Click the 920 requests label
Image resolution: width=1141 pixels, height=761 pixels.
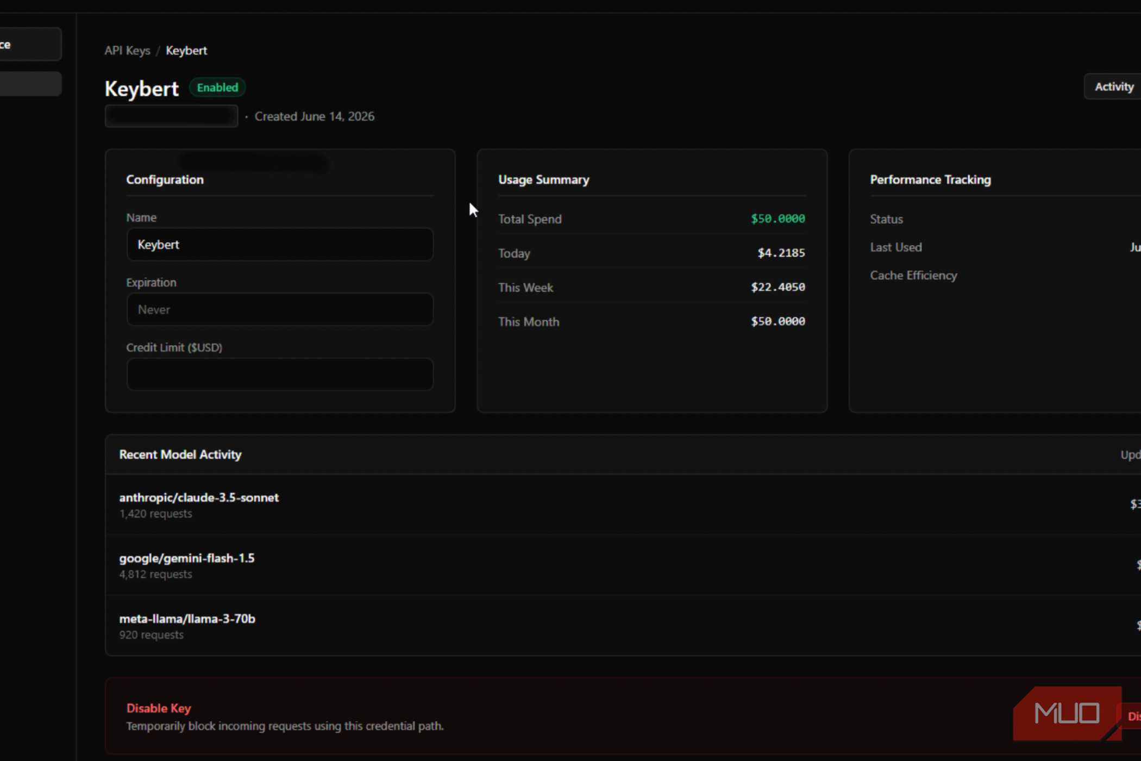(151, 635)
